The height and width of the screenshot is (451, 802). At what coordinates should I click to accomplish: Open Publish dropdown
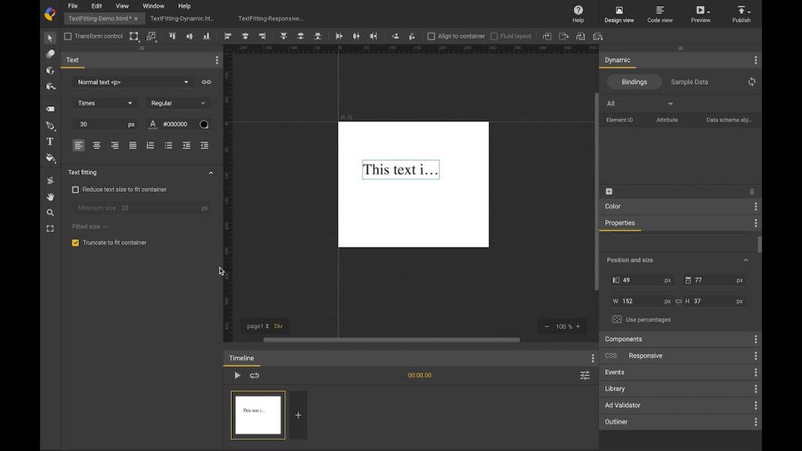point(741,14)
